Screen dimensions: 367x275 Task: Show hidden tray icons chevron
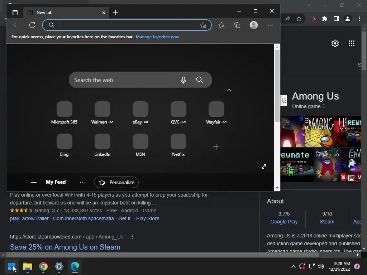pyautogui.click(x=293, y=266)
